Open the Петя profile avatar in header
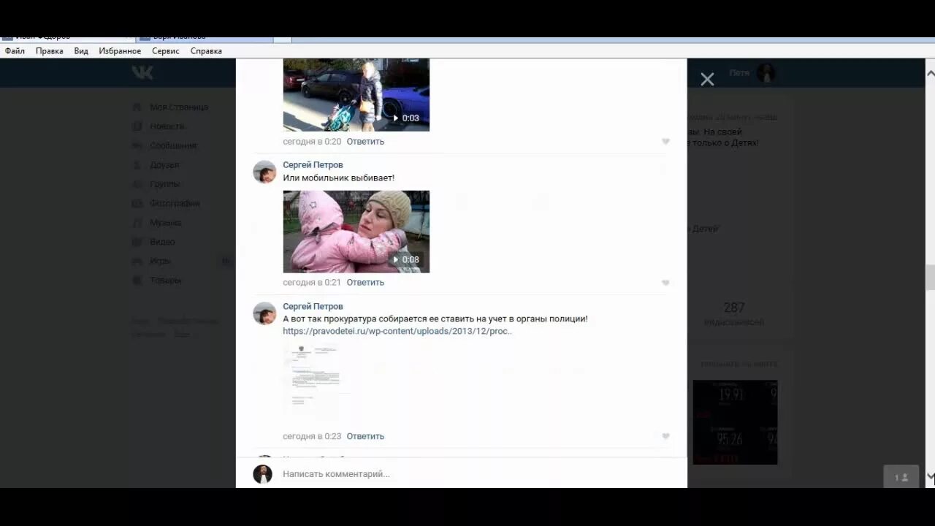The image size is (935, 526). (x=766, y=73)
